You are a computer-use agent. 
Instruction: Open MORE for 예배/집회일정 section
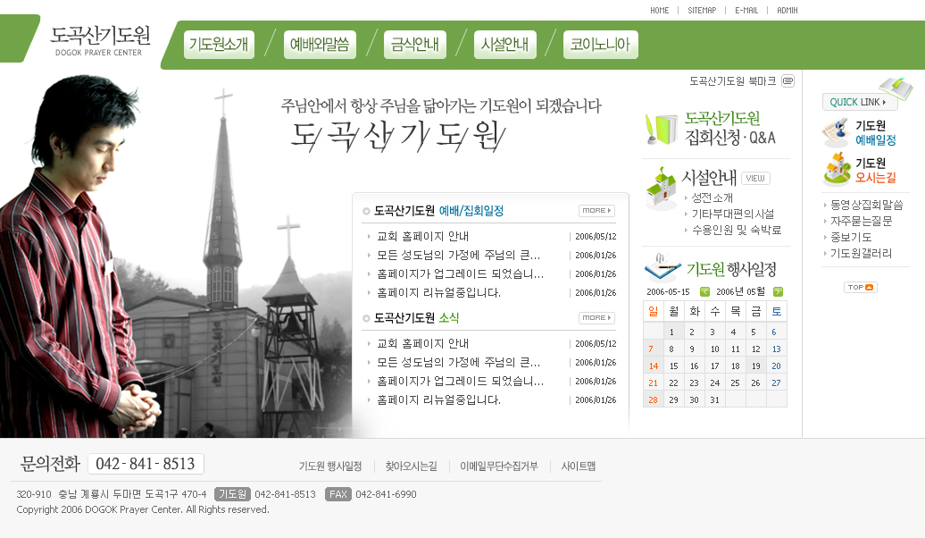(596, 211)
